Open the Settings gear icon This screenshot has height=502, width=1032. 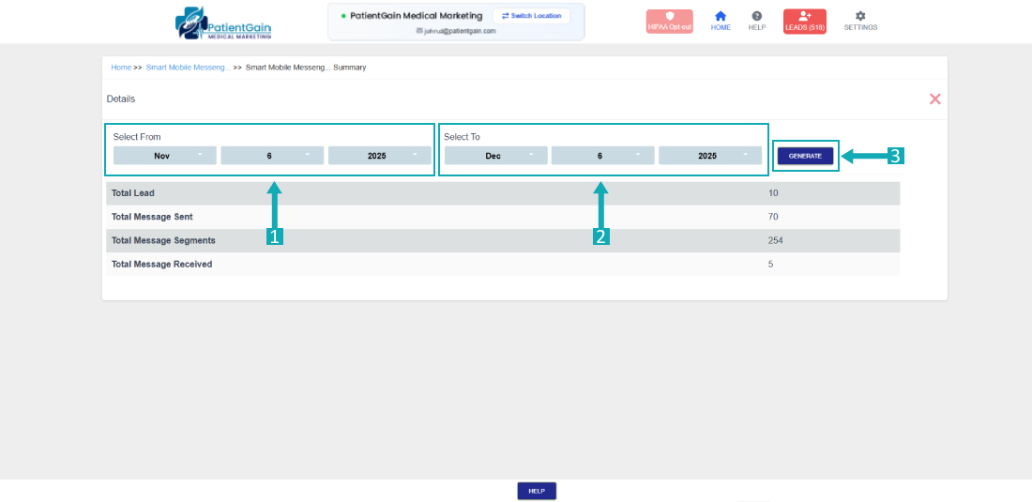pyautogui.click(x=860, y=21)
